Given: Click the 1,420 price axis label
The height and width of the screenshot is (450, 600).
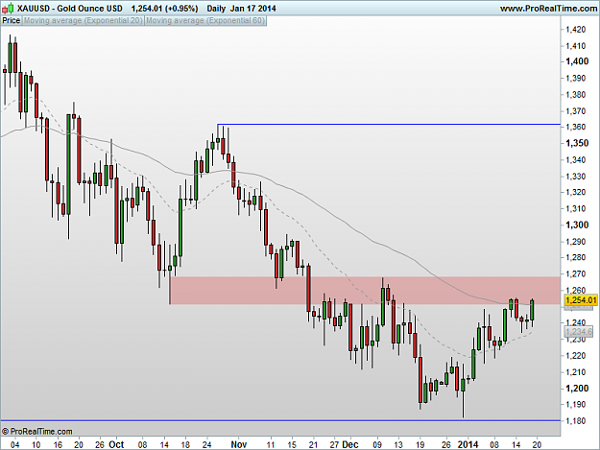Looking at the screenshot, I should click(576, 30).
